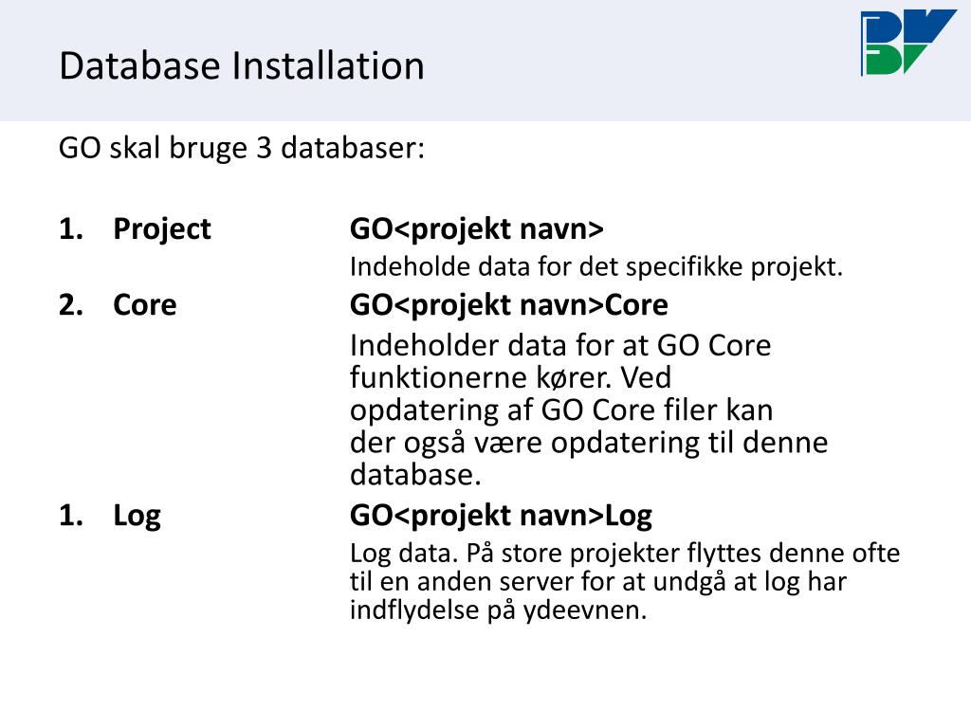Click the bold 'Project' list item

point(161,229)
